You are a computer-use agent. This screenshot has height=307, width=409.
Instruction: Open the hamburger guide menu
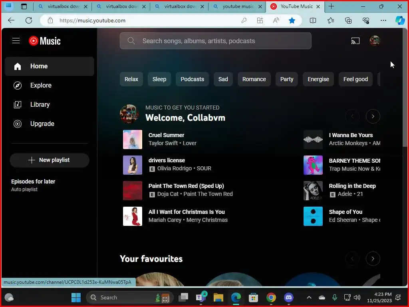click(x=16, y=41)
